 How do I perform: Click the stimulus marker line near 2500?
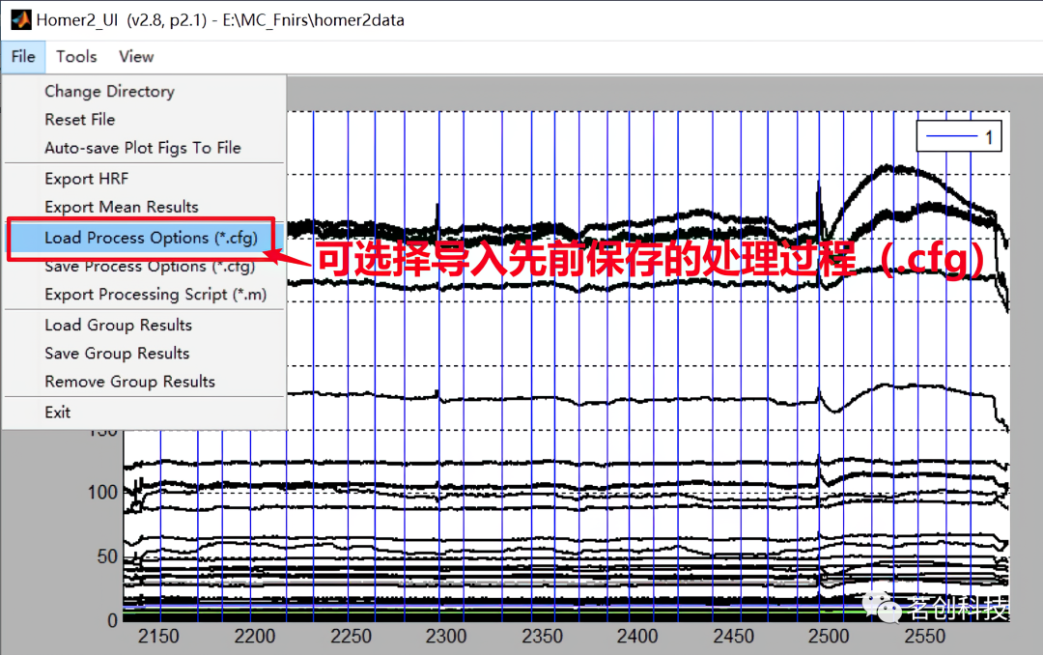(819, 366)
